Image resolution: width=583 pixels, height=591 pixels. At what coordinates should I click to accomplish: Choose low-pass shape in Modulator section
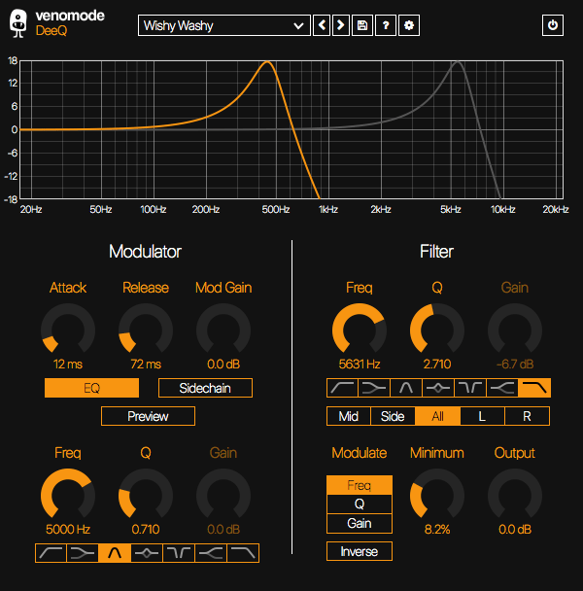click(243, 553)
